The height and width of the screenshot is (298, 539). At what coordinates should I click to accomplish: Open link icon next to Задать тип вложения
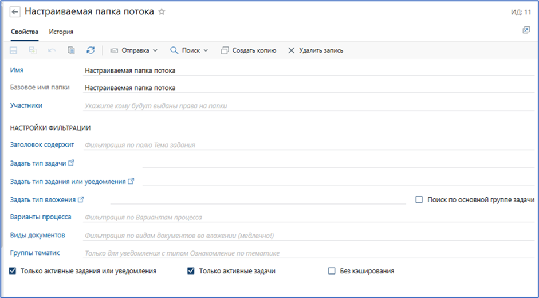pyautogui.click(x=81, y=199)
